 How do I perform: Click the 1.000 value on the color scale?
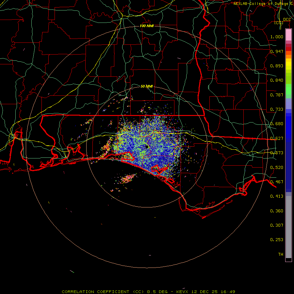tap(277, 37)
